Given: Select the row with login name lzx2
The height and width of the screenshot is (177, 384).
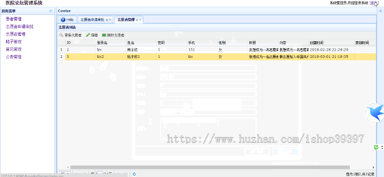Looking at the screenshot, I should tap(217, 57).
